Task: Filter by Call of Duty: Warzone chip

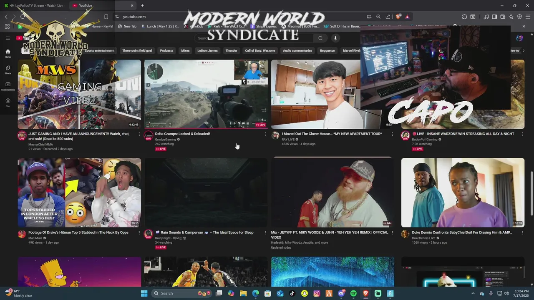Action: pyautogui.click(x=260, y=50)
